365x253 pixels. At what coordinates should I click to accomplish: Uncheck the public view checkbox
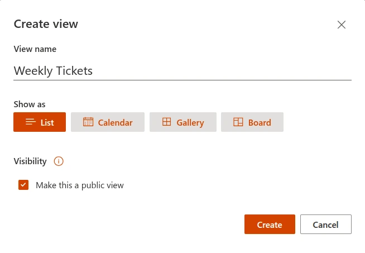23,185
